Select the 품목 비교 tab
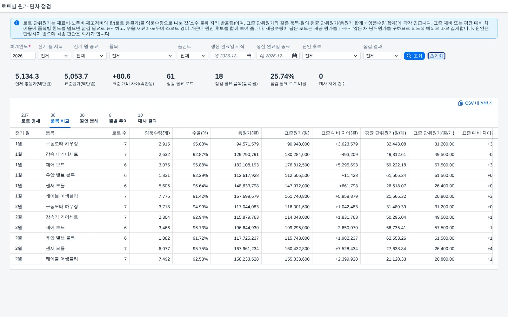508x317 pixels. point(60,118)
